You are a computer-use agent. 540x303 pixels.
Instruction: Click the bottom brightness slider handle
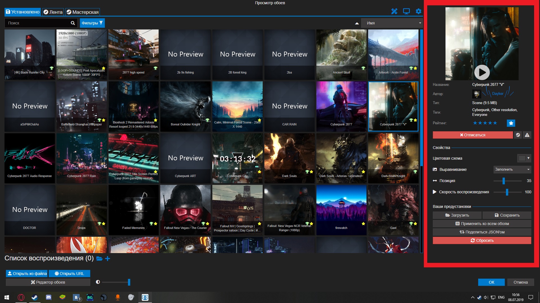(x=129, y=282)
